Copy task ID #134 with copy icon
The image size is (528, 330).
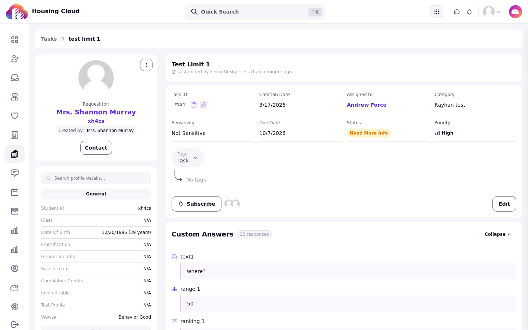pyautogui.click(x=194, y=105)
